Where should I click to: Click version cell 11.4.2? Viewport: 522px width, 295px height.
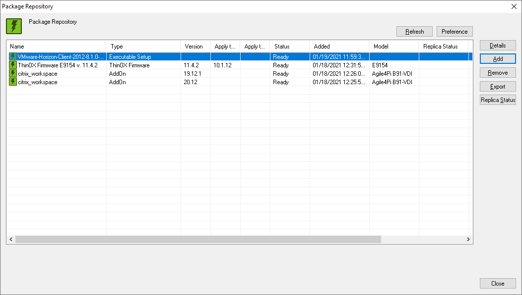point(191,65)
